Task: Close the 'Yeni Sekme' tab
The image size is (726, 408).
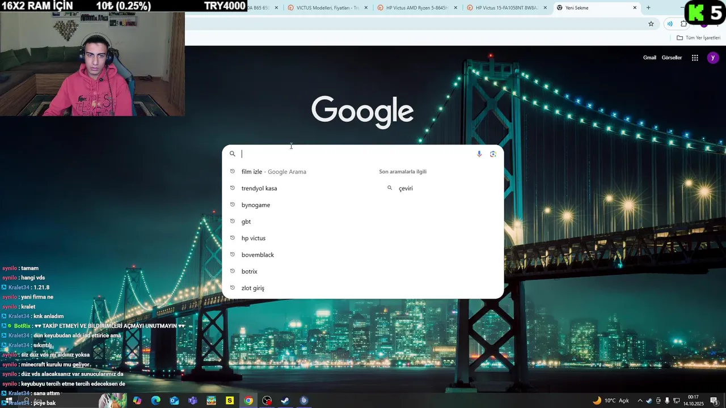Action: pos(635,8)
